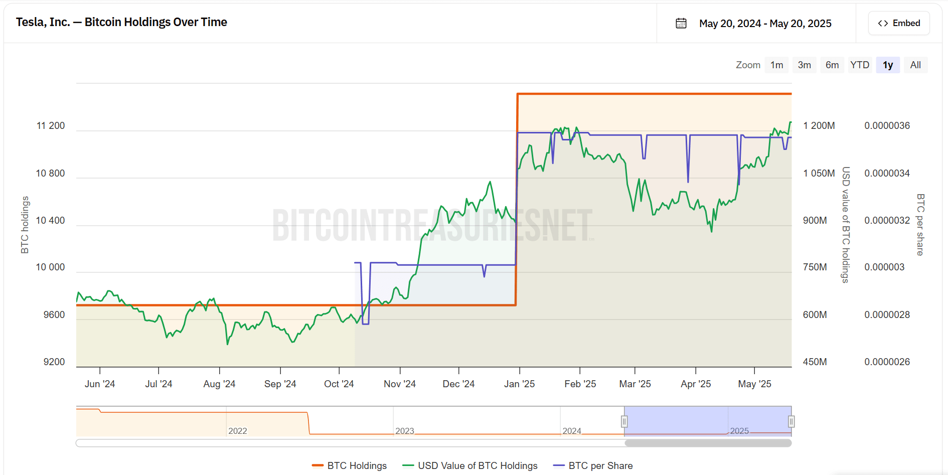Select the 3m zoom range
948x475 pixels.
tap(804, 65)
